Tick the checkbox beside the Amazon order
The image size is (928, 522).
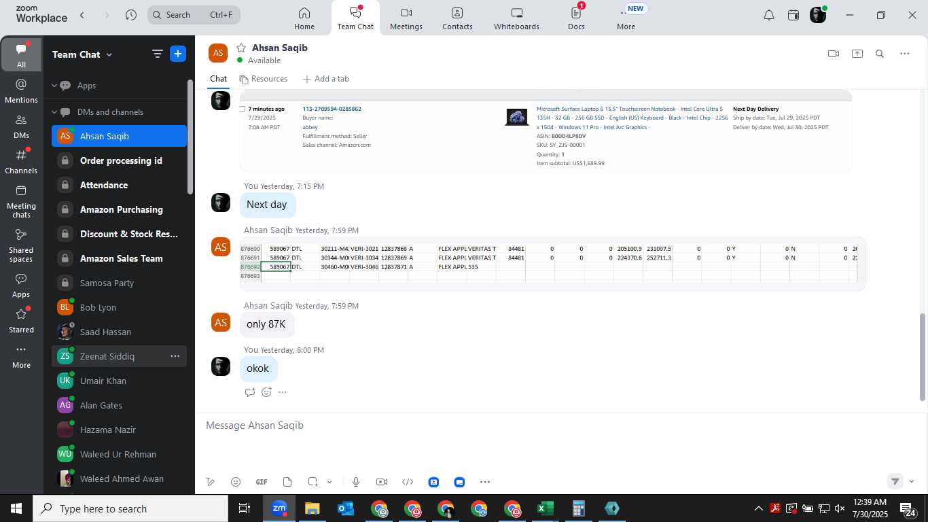point(243,109)
